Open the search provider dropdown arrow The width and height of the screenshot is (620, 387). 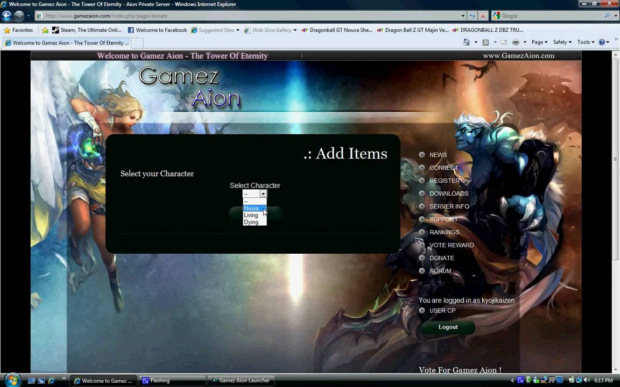(615, 16)
